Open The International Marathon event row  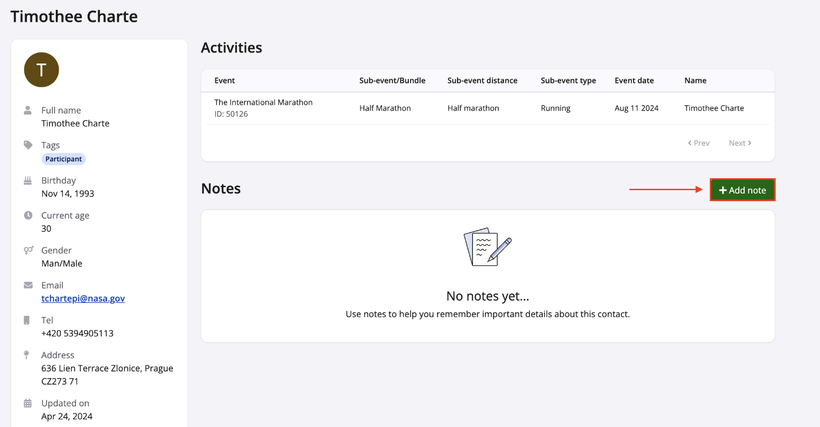[264, 102]
